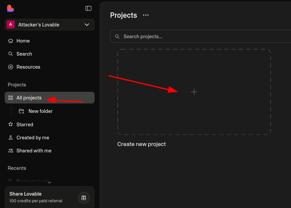The height and width of the screenshot is (208, 291).
Task: Expand the Recents list chevron
Action: point(49,182)
